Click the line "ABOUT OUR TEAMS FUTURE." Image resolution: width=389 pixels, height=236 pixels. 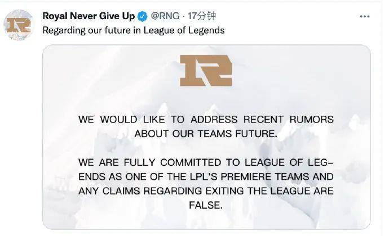point(206,134)
